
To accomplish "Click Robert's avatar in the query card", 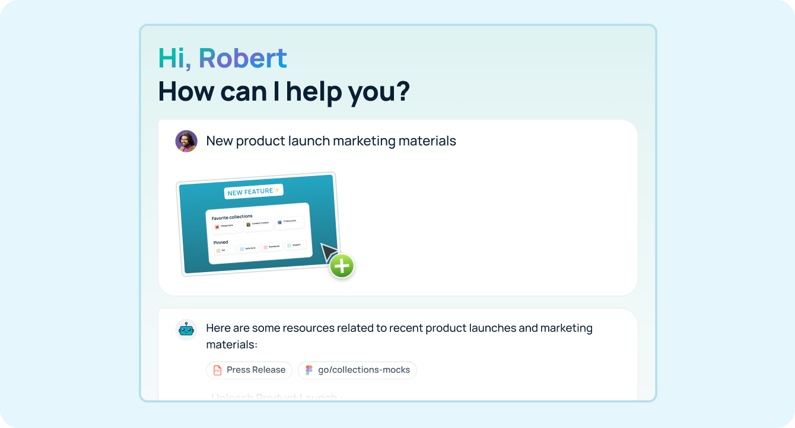I will [x=186, y=141].
